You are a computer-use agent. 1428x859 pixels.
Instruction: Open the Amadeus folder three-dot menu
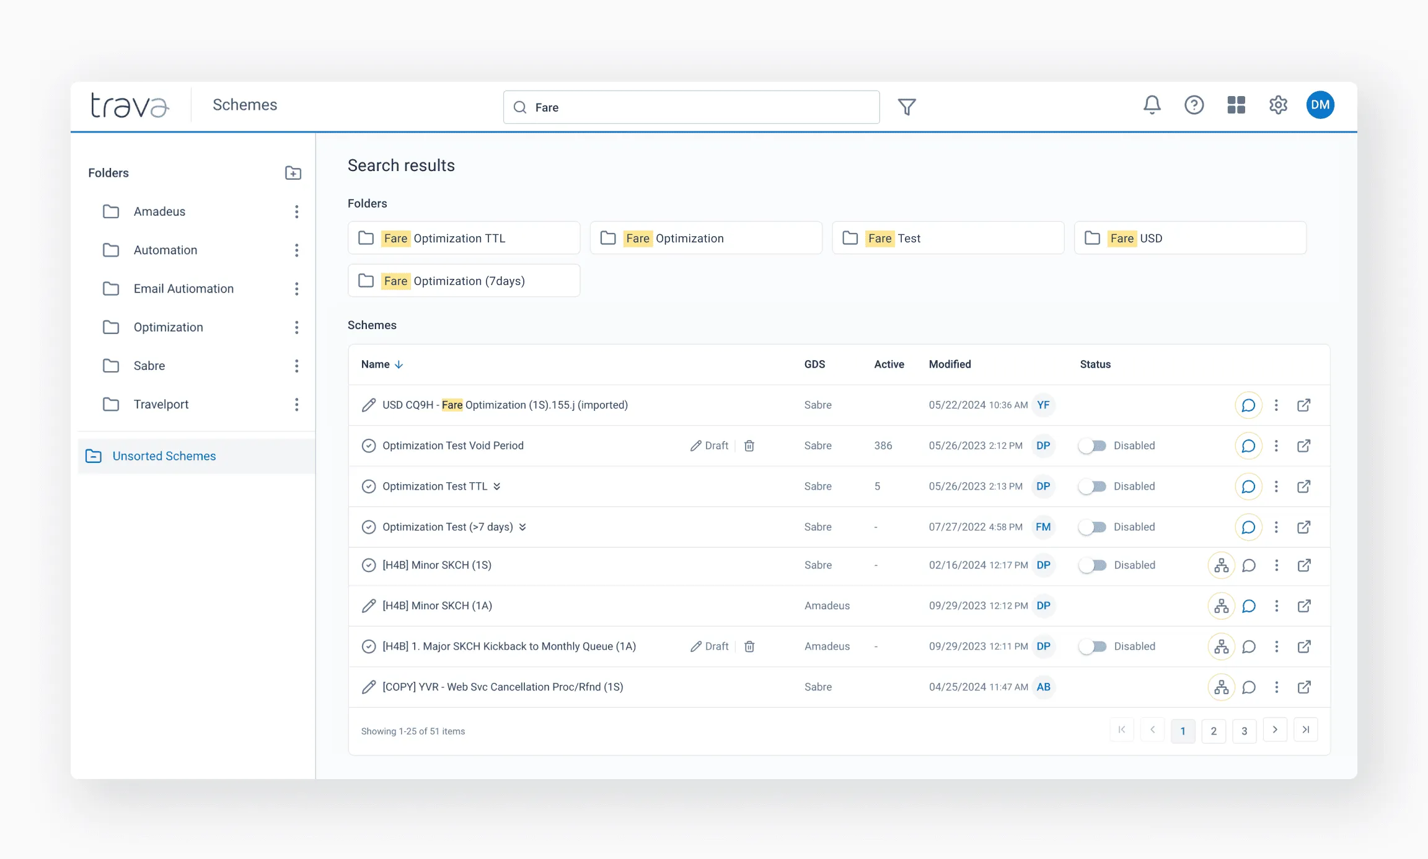pyautogui.click(x=296, y=212)
